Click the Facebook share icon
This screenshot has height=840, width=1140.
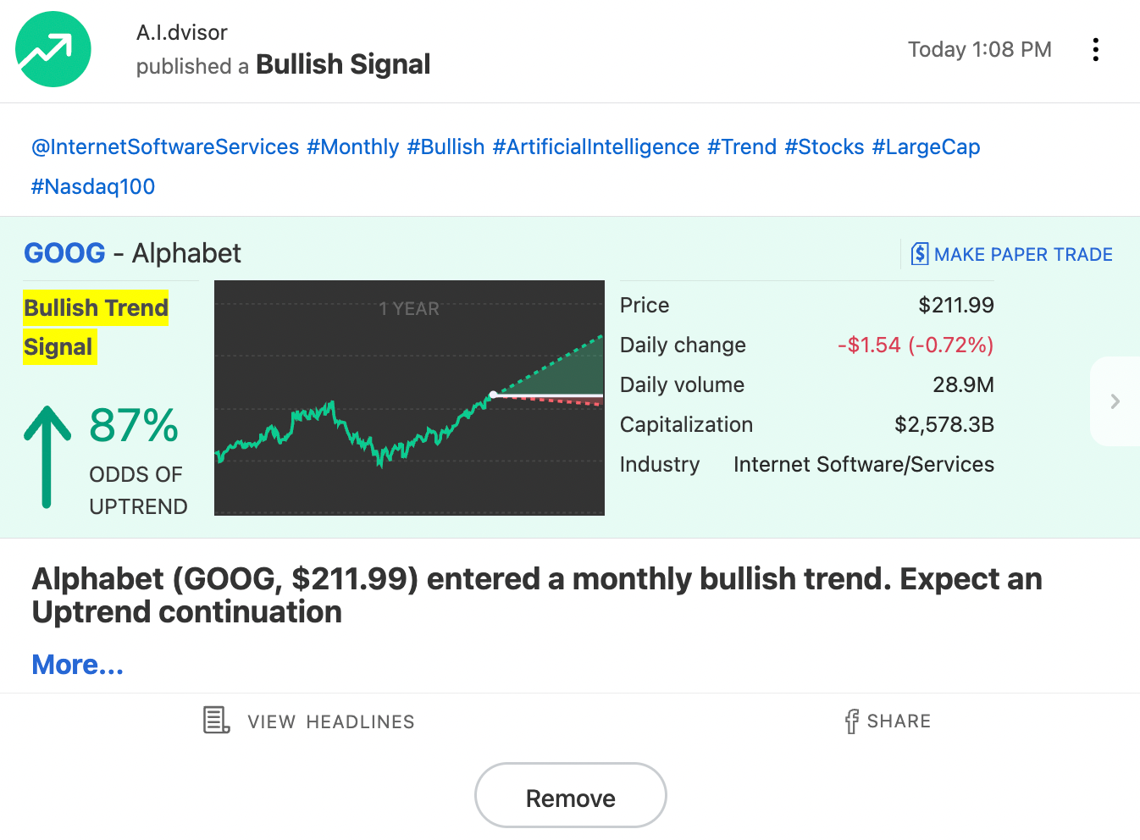click(852, 721)
